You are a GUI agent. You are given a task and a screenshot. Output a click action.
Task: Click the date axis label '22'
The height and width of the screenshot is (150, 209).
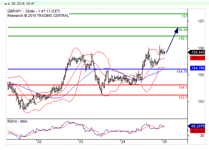click(x=39, y=142)
